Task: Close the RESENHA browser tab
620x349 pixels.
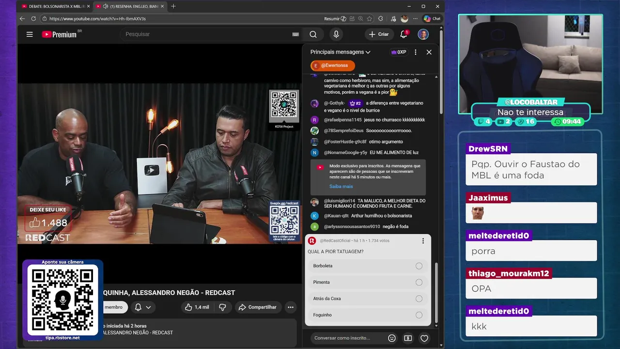Action: pos(162,6)
